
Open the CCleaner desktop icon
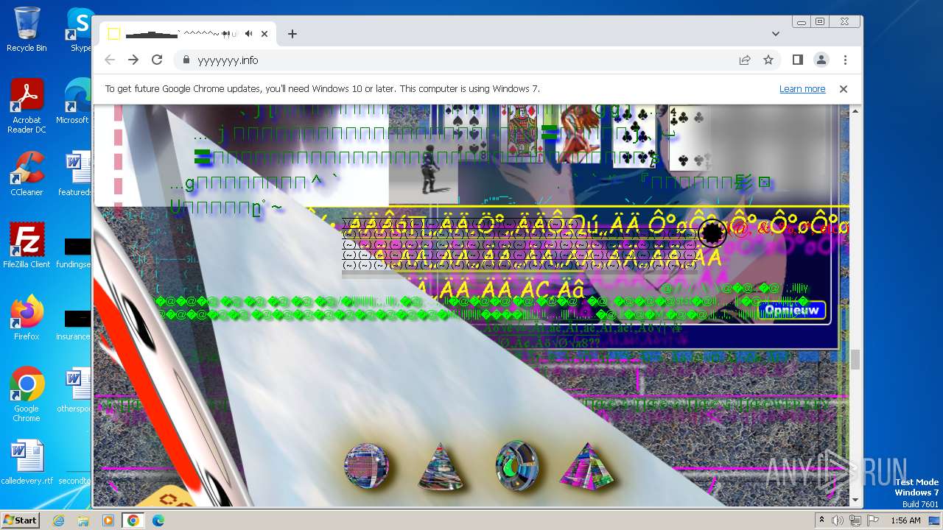(27, 174)
